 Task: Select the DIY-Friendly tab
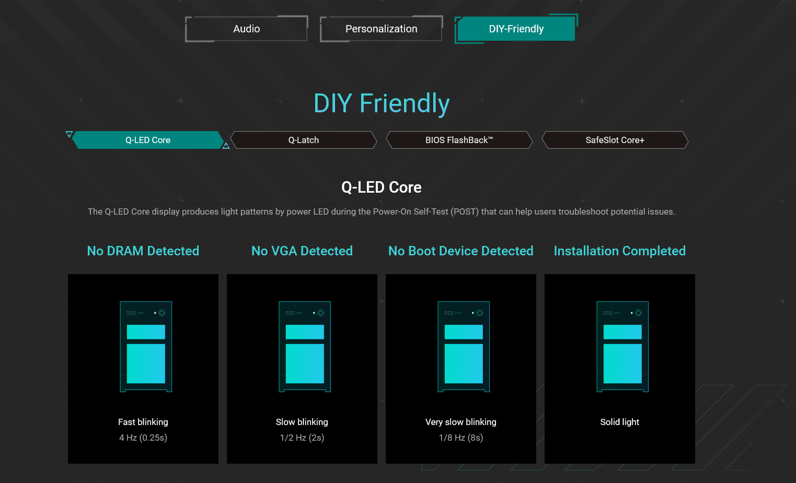(x=516, y=29)
